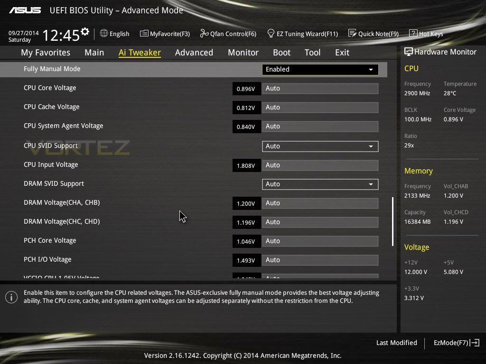Go to the Boot tab
Viewport: 486px width, 364px height.
[282, 53]
